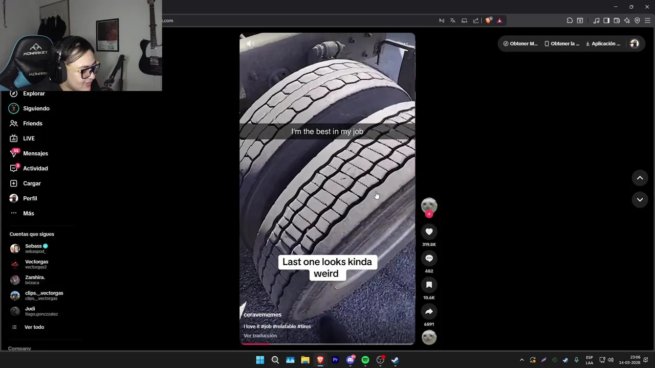Open Steam from the taskbar

[x=396, y=360]
